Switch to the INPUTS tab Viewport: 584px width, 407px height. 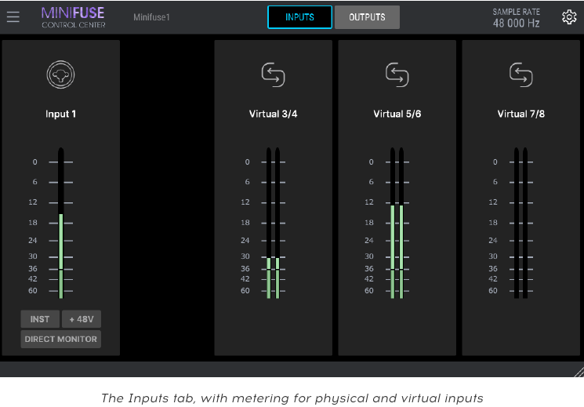coord(299,17)
